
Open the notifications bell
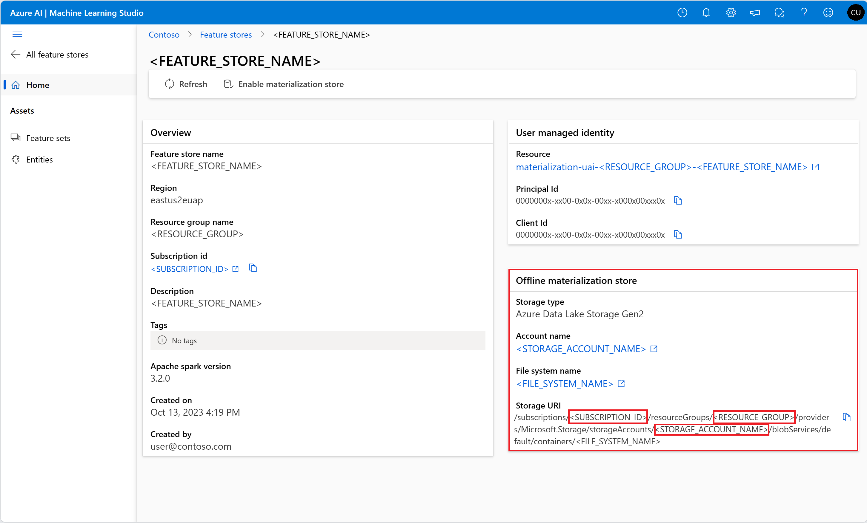click(x=706, y=13)
